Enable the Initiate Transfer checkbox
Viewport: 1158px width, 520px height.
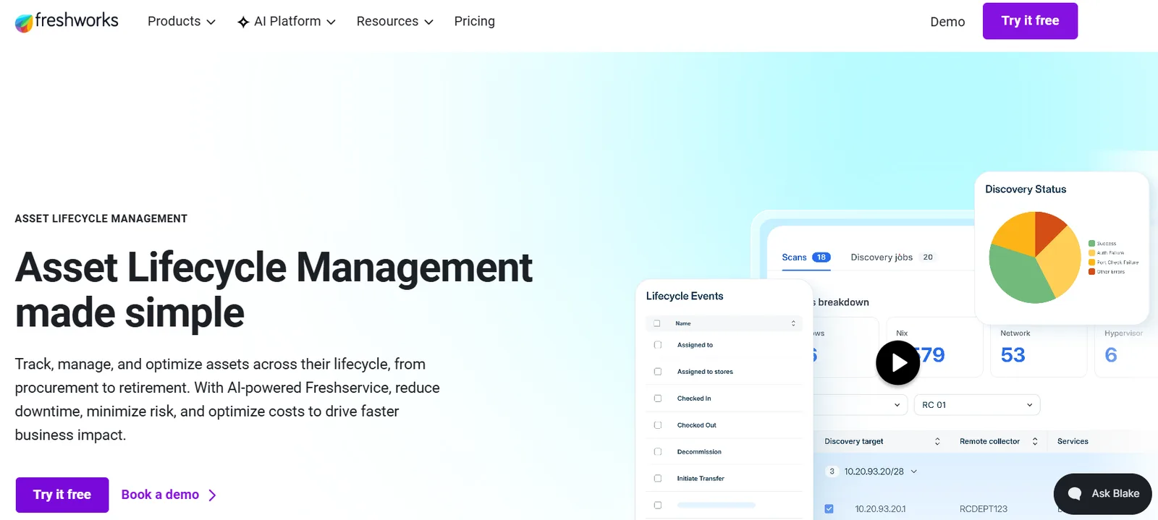click(658, 479)
